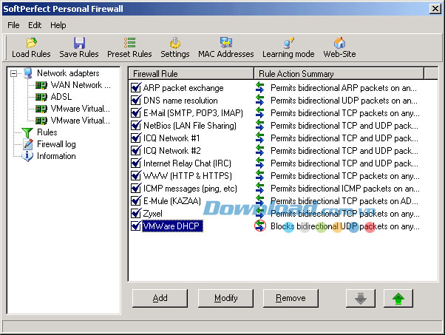Screen dimensions: 445x335
Task: Select the WAN Network adapter icon
Action: click(x=41, y=85)
